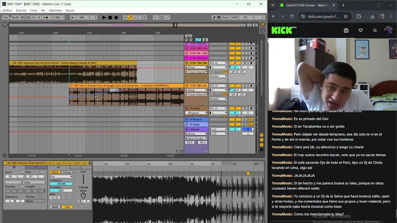The height and width of the screenshot is (223, 397).
Task: Open the Clip tab in Clip View
Action: pos(14,167)
